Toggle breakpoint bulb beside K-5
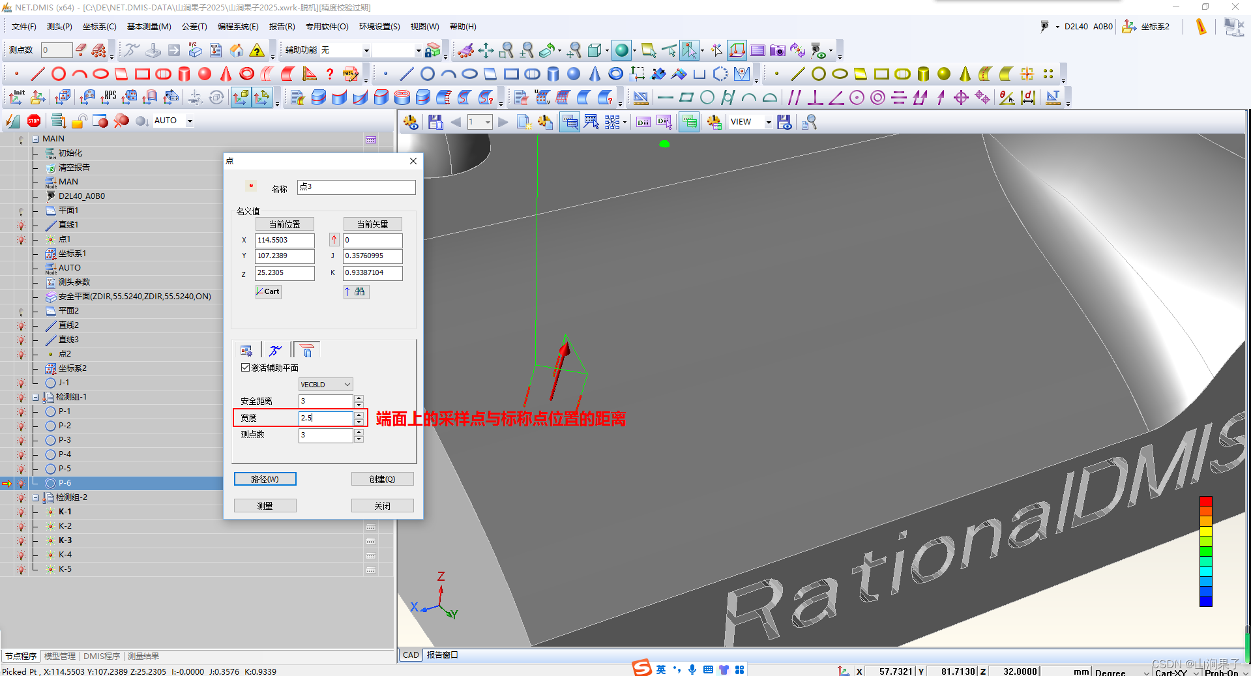 click(21, 569)
